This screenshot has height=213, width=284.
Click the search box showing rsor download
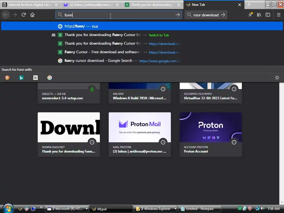click(x=206, y=15)
